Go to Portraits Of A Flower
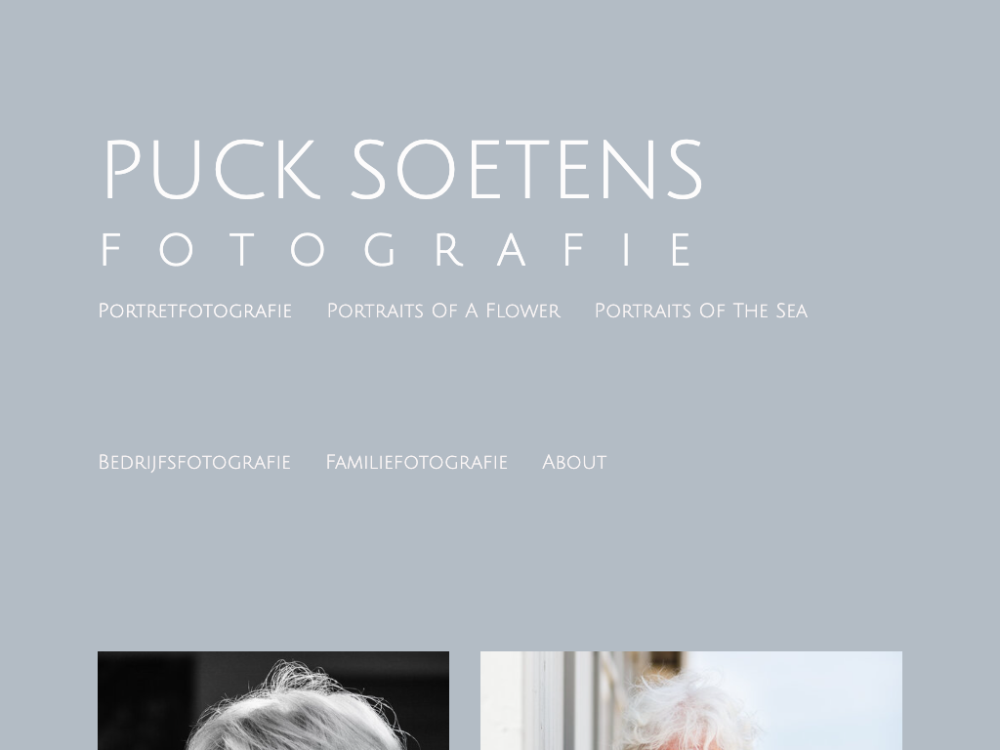Screen dimensions: 1000x750 click(x=443, y=311)
